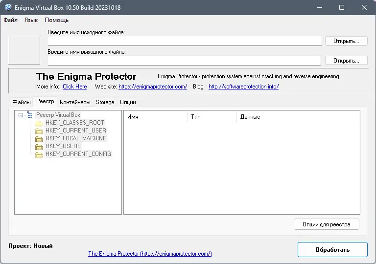Viewport: 376px width, 264px height.
Task: Close the Enigma Virtual Box window
Action: pyautogui.click(x=364, y=7)
